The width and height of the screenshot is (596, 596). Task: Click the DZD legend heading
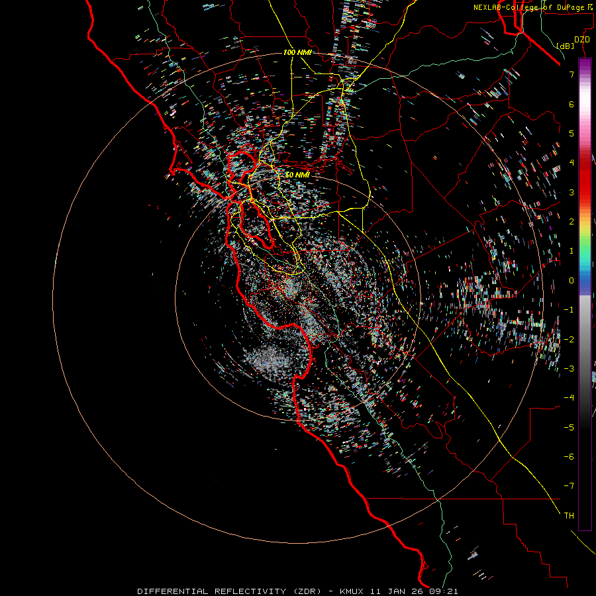582,40
